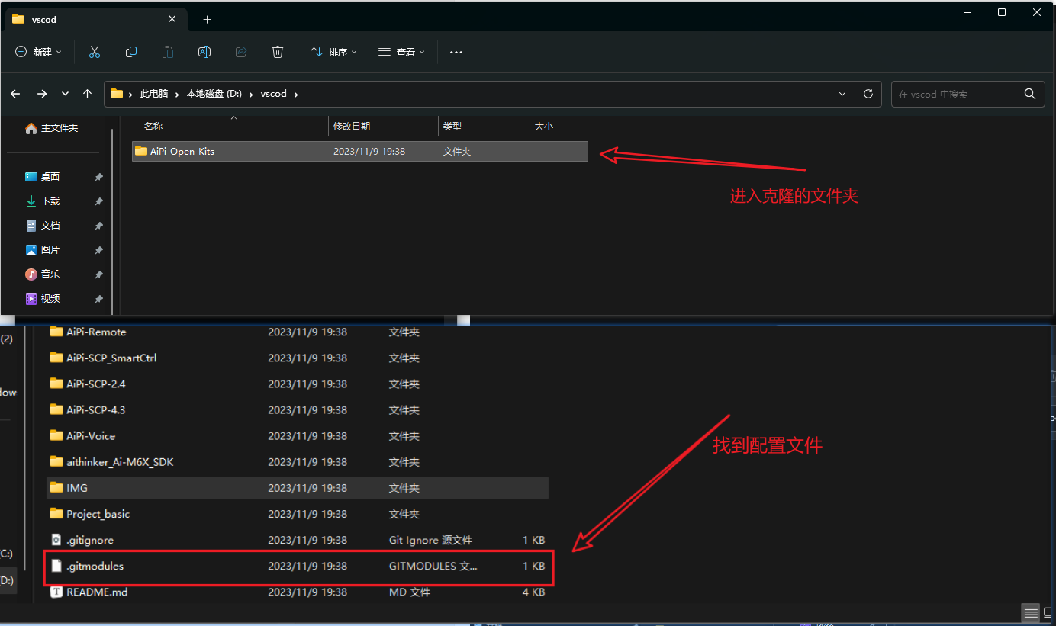Open the 排序 sort dropdown

point(333,52)
